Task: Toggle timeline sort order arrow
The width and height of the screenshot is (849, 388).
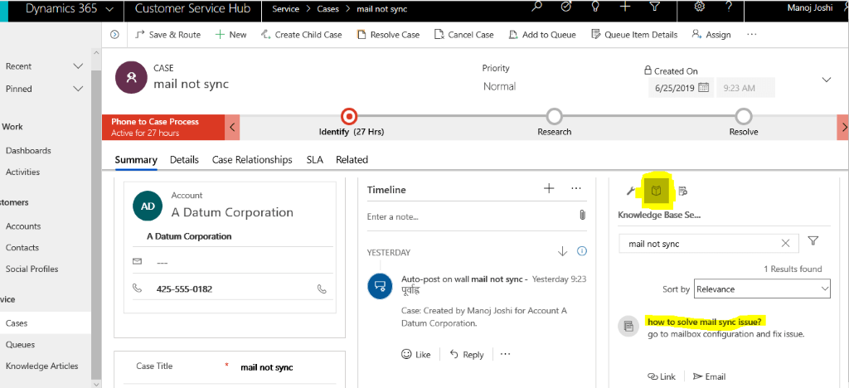Action: 562,251
